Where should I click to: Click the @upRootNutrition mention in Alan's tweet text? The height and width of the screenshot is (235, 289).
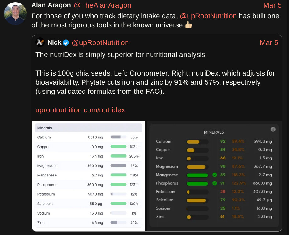pyautogui.click(x=208, y=16)
